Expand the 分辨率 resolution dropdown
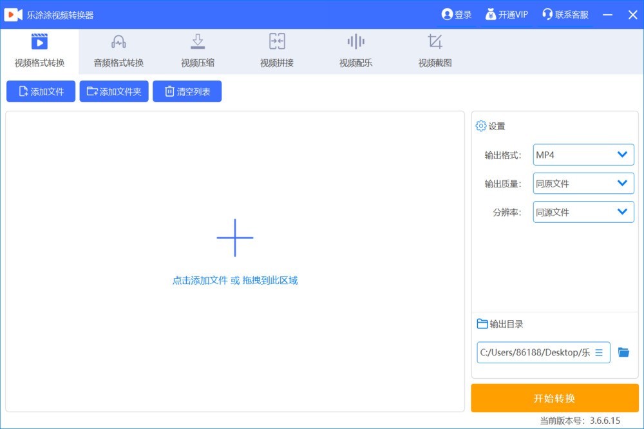This screenshot has height=429, width=644. tap(583, 212)
